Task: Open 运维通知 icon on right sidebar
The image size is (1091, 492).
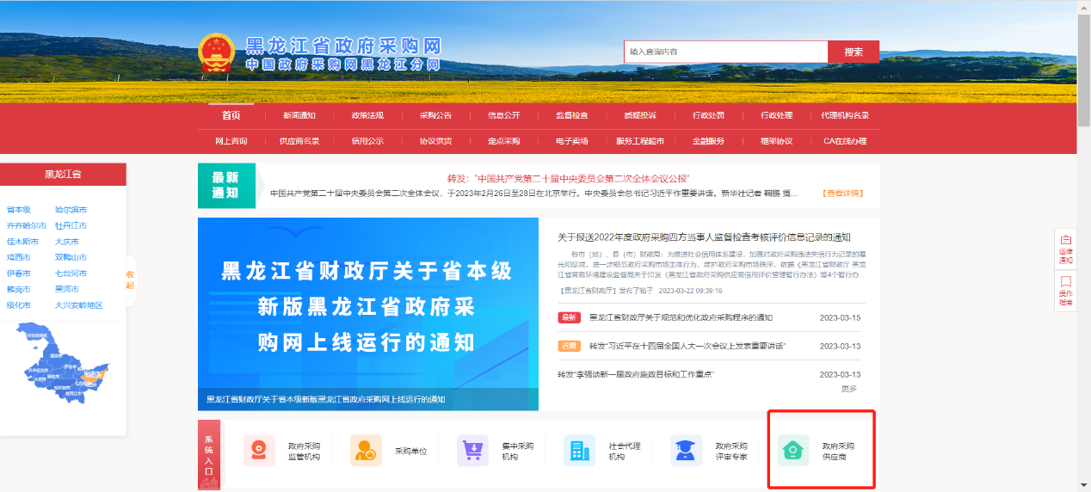Action: pyautogui.click(x=1065, y=249)
